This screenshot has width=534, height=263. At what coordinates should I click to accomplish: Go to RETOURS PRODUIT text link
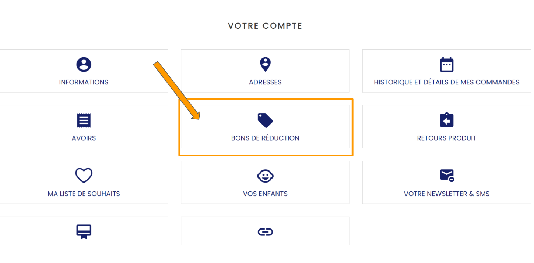click(446, 138)
